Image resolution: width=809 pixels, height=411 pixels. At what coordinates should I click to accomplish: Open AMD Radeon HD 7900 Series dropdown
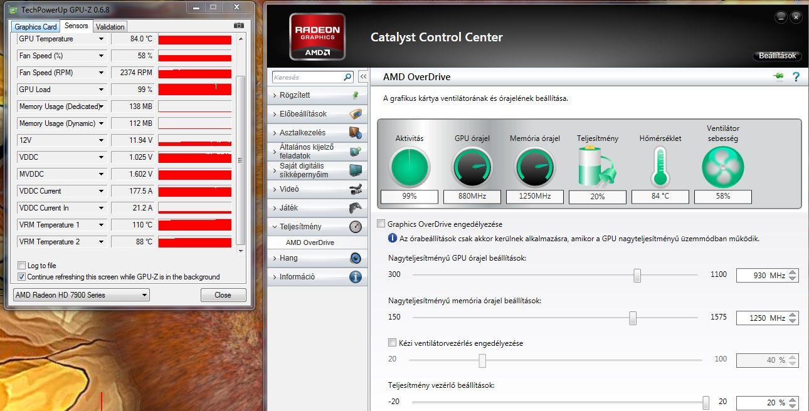coord(81,295)
